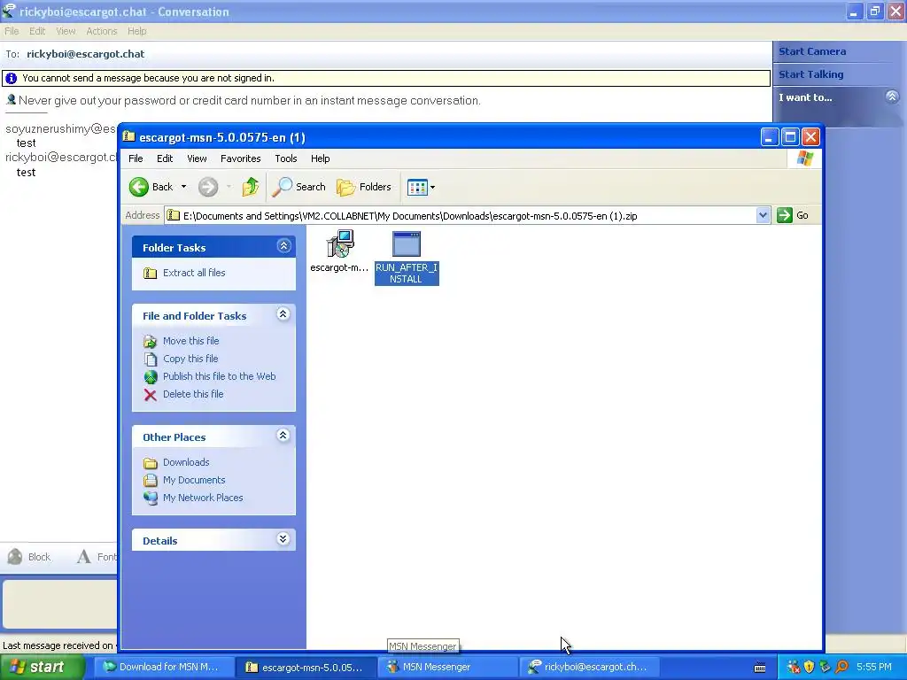Switch to rickyboi@escargot.ch... taskbar item
The image size is (907, 680).
[x=589, y=667]
